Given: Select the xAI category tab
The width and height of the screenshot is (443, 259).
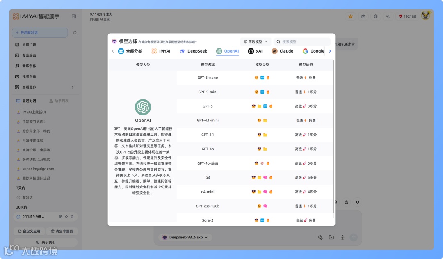Looking at the screenshot, I should point(255,51).
